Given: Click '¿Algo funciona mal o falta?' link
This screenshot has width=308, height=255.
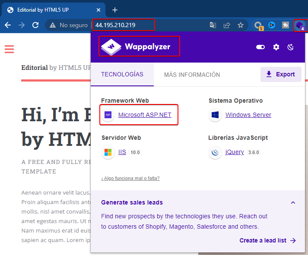Looking at the screenshot, I should (130, 178).
